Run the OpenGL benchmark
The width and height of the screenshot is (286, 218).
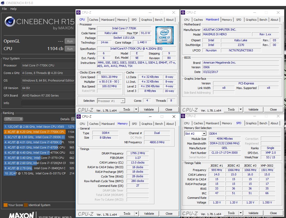[x=70, y=41]
